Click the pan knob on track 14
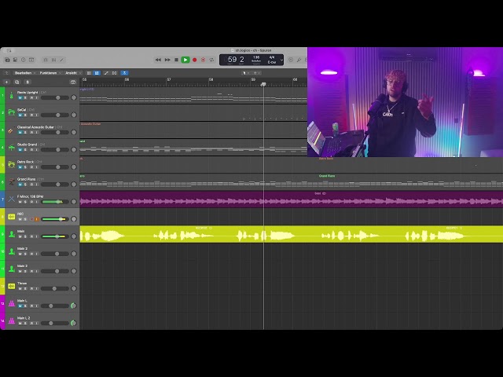Viewport: 503px width, 377px height. pyautogui.click(x=73, y=323)
